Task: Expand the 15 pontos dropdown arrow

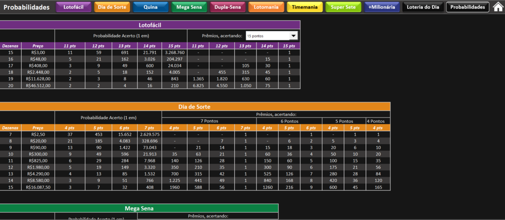Action: pos(293,36)
